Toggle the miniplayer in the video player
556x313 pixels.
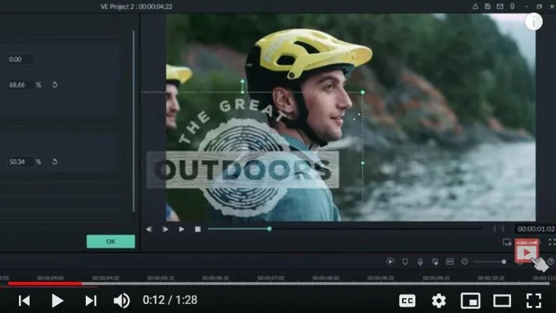point(471,301)
